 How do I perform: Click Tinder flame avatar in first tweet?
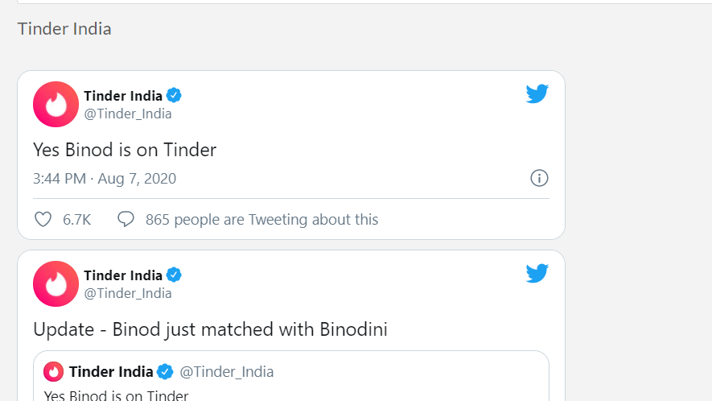tap(56, 104)
